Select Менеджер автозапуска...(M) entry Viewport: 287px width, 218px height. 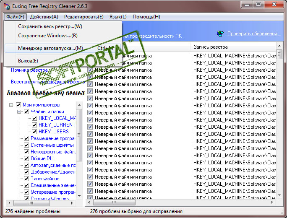63,48
